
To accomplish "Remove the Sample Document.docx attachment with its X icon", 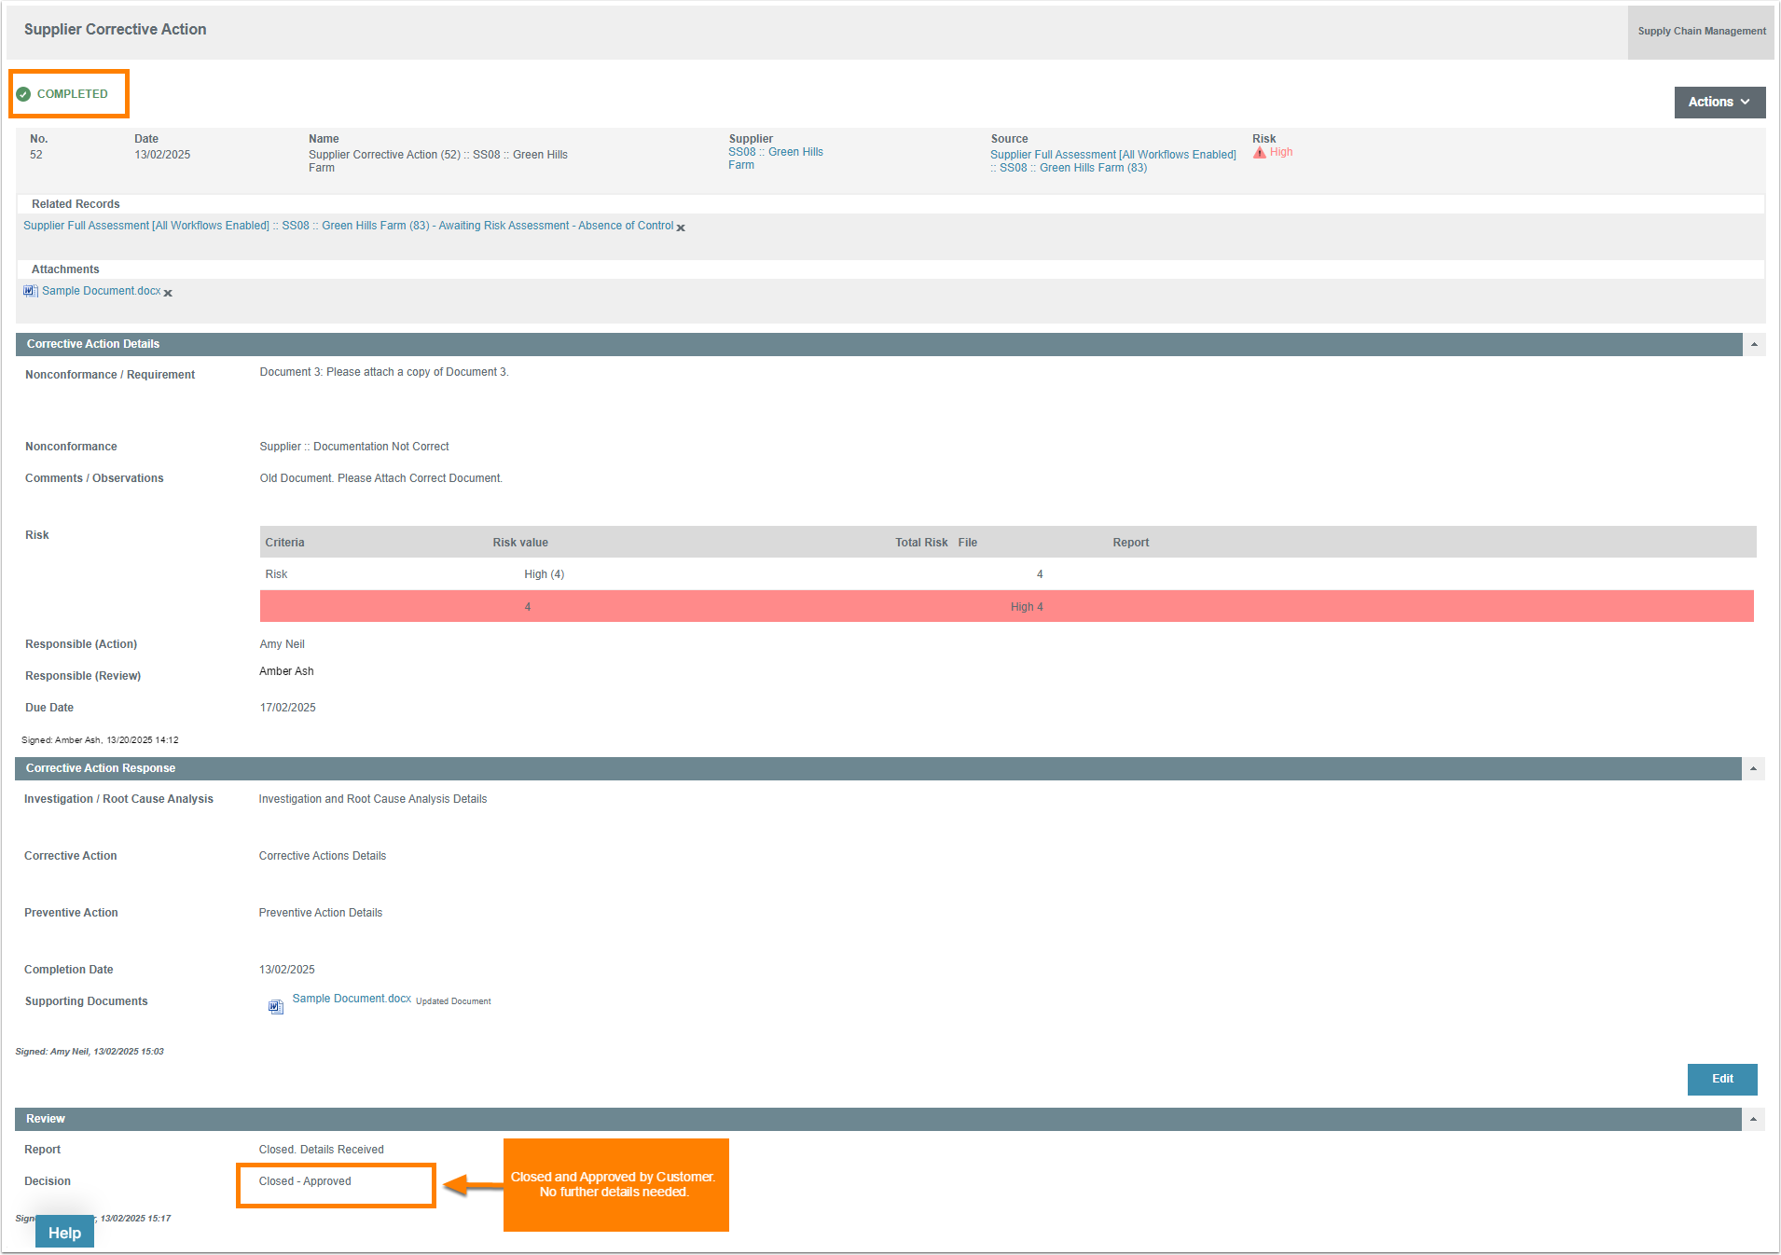I will (x=168, y=293).
